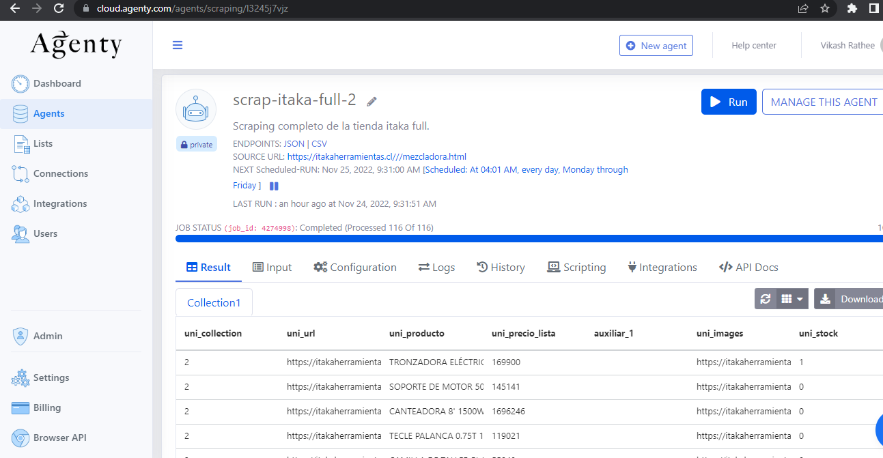This screenshot has width=883, height=458.
Task: Select the SOPORTE DE MOTOR product cell
Action: coord(436,387)
